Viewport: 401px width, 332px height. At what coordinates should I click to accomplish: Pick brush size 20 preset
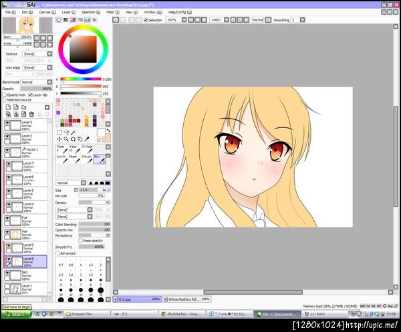101,292
